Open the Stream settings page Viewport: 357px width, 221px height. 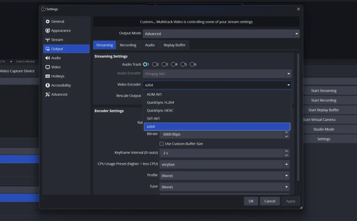[x=66, y=40]
